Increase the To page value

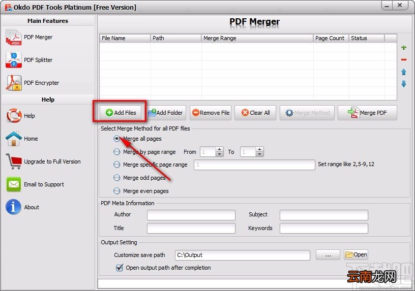(x=260, y=149)
